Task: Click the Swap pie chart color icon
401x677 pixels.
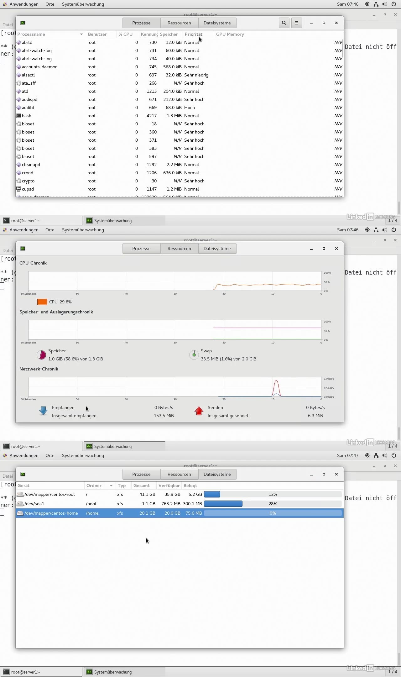Action: point(194,355)
